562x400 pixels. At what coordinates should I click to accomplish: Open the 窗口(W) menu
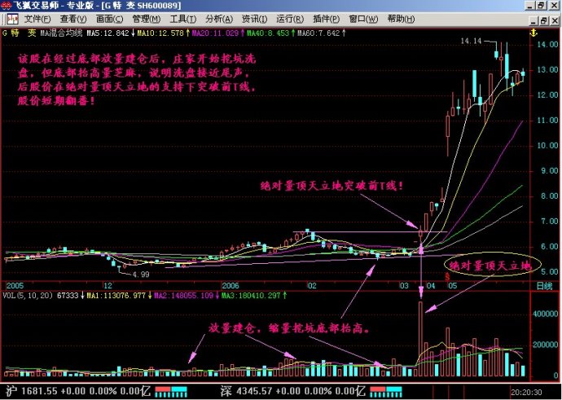[x=363, y=20]
